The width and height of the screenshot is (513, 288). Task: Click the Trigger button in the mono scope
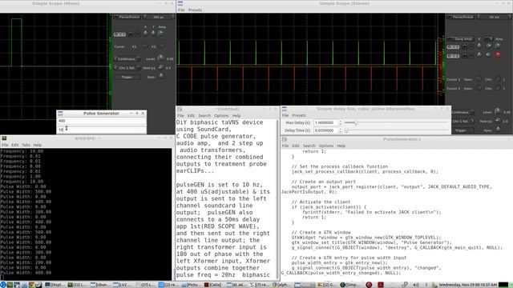point(127,77)
